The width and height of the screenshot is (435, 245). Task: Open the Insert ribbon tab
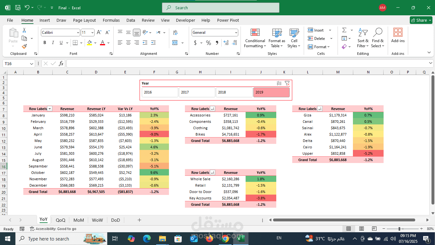click(x=45, y=20)
